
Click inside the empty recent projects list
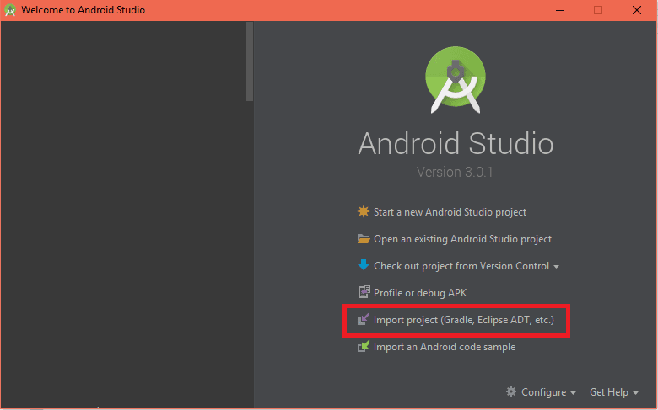click(122, 210)
